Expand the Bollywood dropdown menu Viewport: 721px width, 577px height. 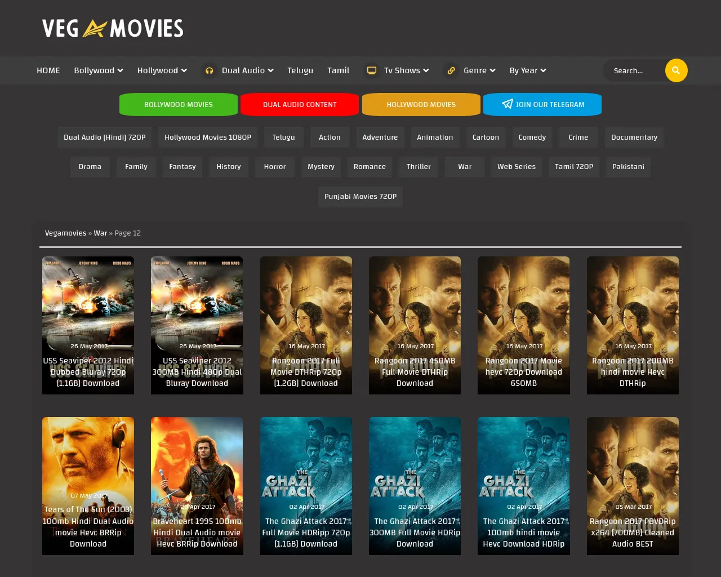[98, 70]
